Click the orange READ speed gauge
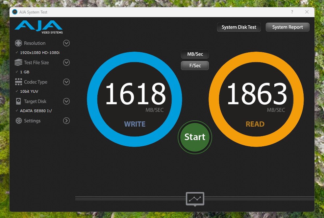The width and height of the screenshot is (324, 218). pos(256,99)
